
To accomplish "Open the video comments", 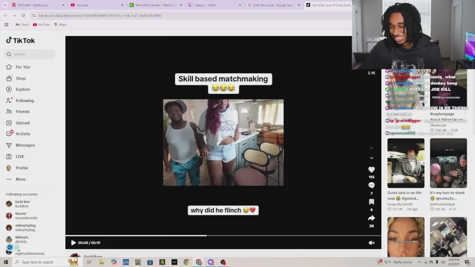I will [x=371, y=185].
